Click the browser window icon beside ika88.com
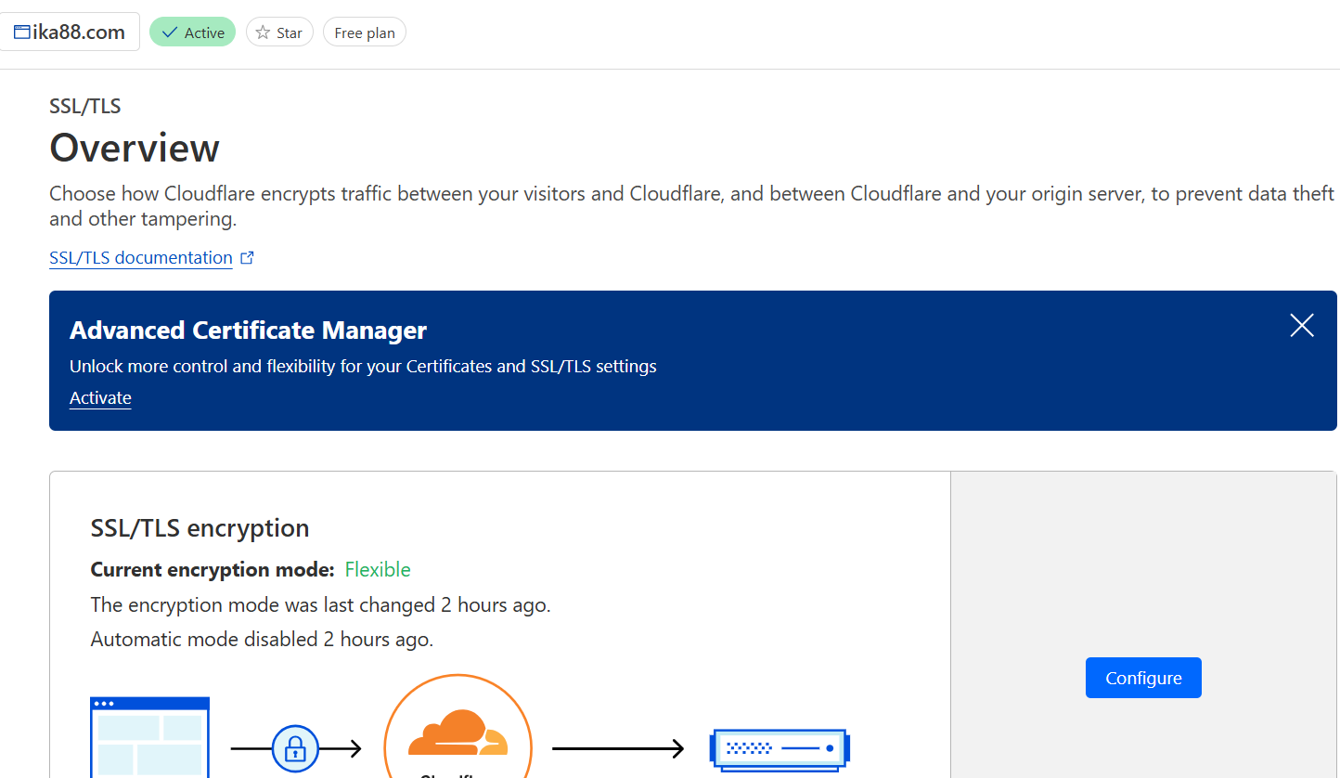Viewport: 1340px width, 778px height. click(21, 32)
